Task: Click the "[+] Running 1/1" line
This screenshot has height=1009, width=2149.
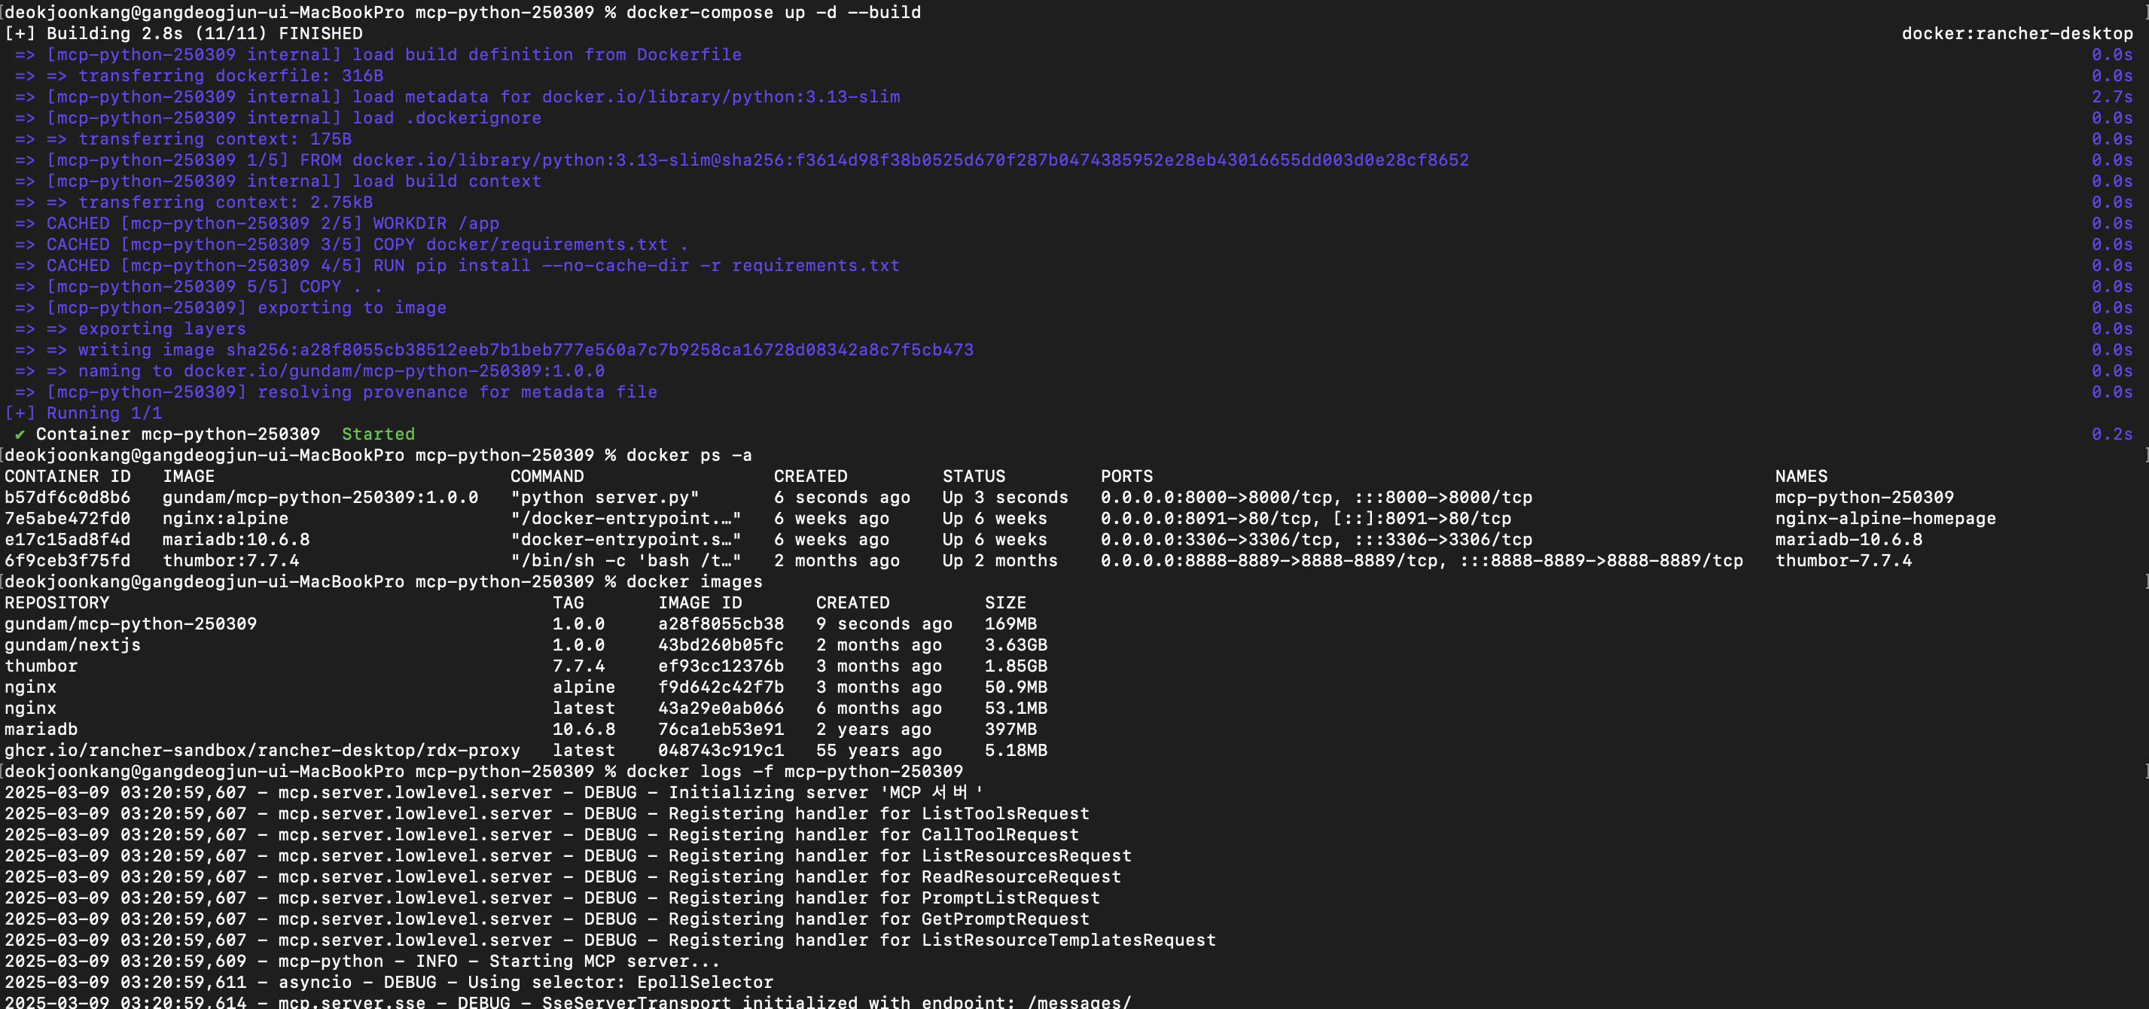Action: [x=84, y=413]
